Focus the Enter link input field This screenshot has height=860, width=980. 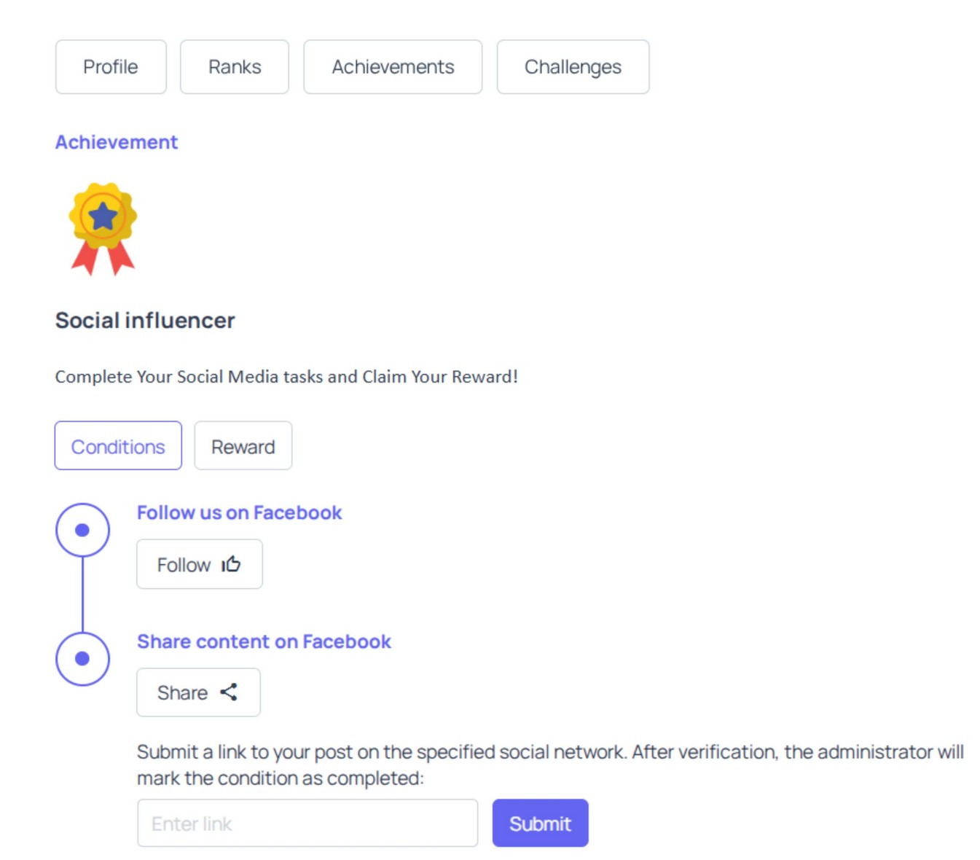(307, 824)
